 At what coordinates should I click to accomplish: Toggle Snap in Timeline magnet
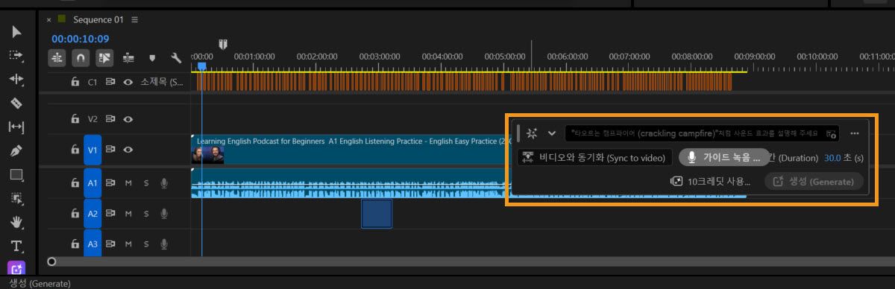[x=81, y=57]
